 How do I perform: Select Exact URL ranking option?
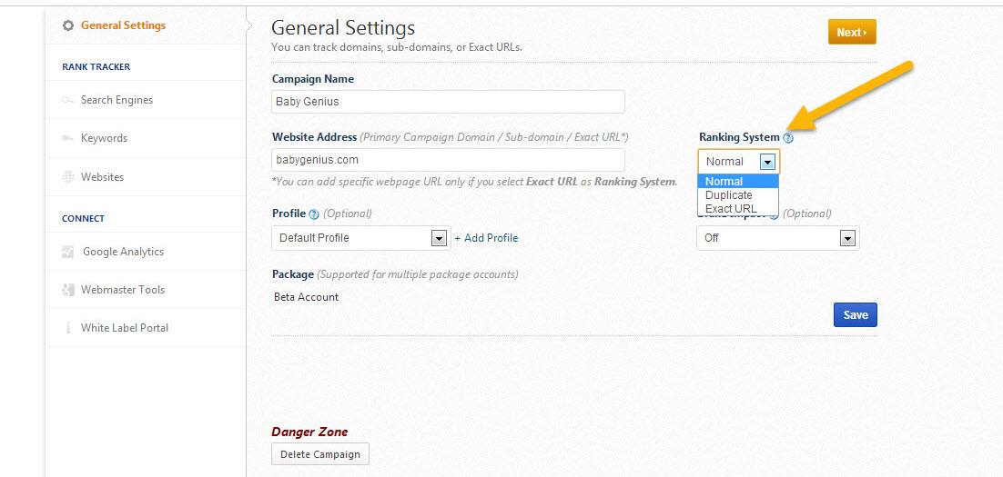(738, 208)
